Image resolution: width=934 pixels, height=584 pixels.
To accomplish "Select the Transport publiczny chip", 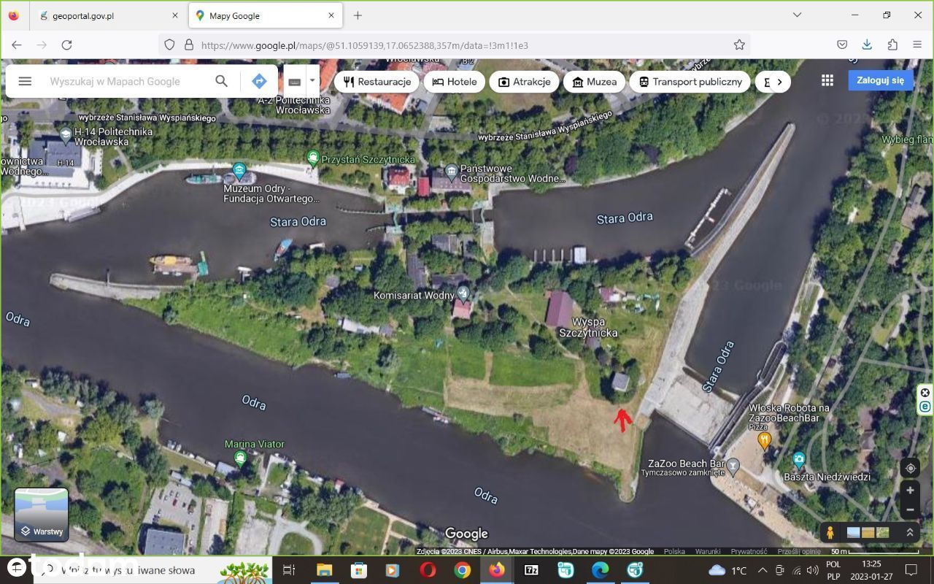I will pos(690,82).
